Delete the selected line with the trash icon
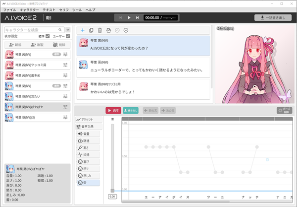This screenshot has height=207, width=297. (100, 30)
